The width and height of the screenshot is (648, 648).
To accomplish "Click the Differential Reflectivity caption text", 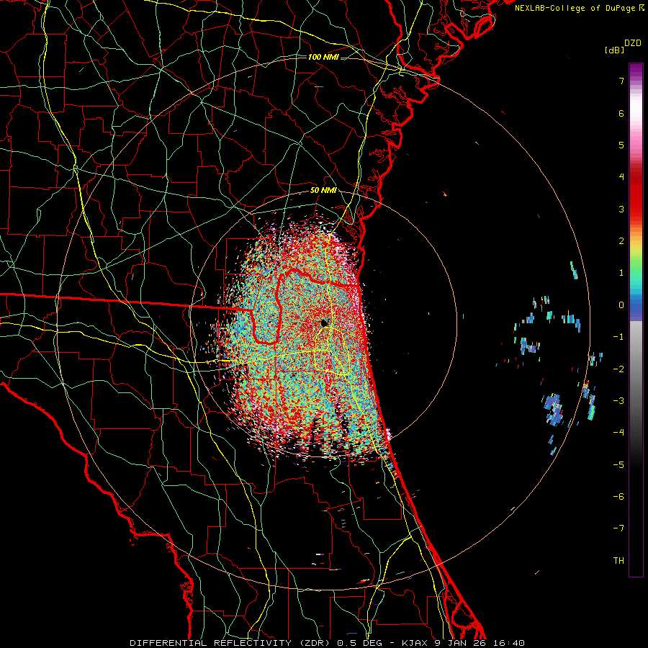I will coord(327,643).
